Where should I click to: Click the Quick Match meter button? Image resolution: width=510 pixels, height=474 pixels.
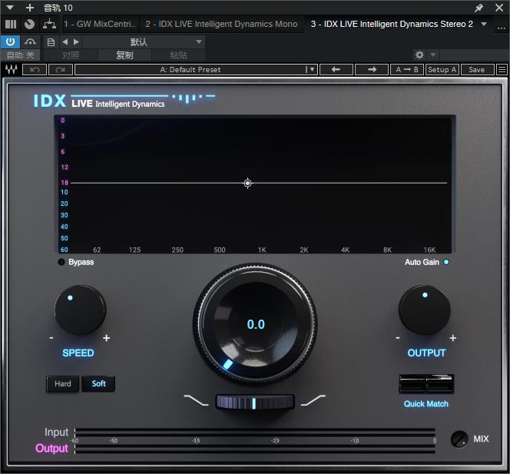click(x=426, y=384)
